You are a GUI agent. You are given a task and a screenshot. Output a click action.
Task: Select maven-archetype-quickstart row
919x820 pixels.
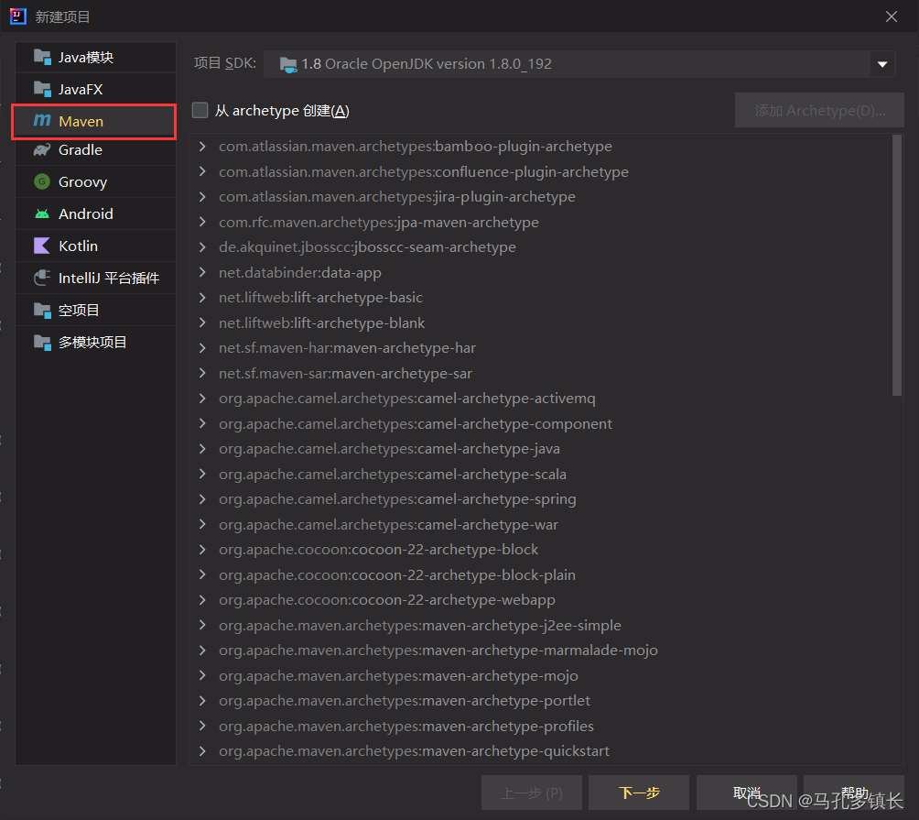point(540,751)
